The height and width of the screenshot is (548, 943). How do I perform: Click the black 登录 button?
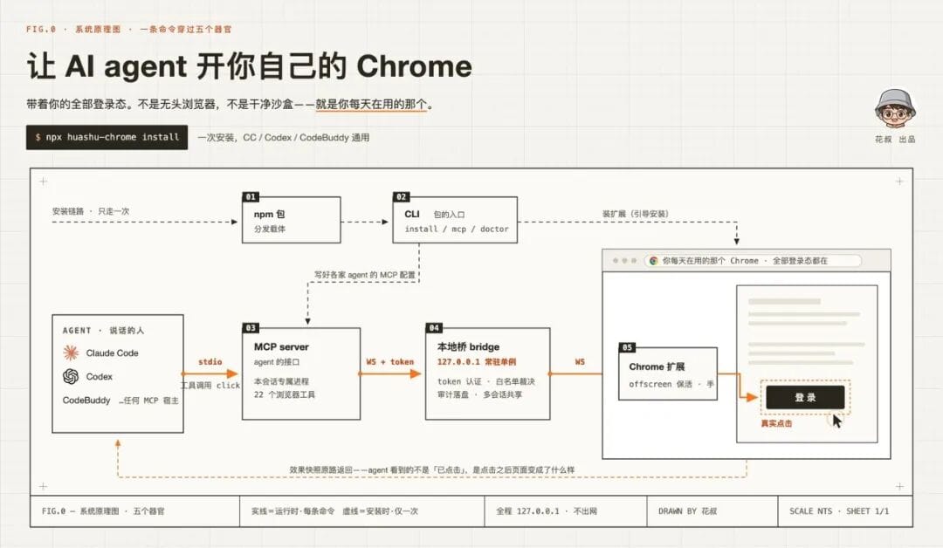point(805,397)
